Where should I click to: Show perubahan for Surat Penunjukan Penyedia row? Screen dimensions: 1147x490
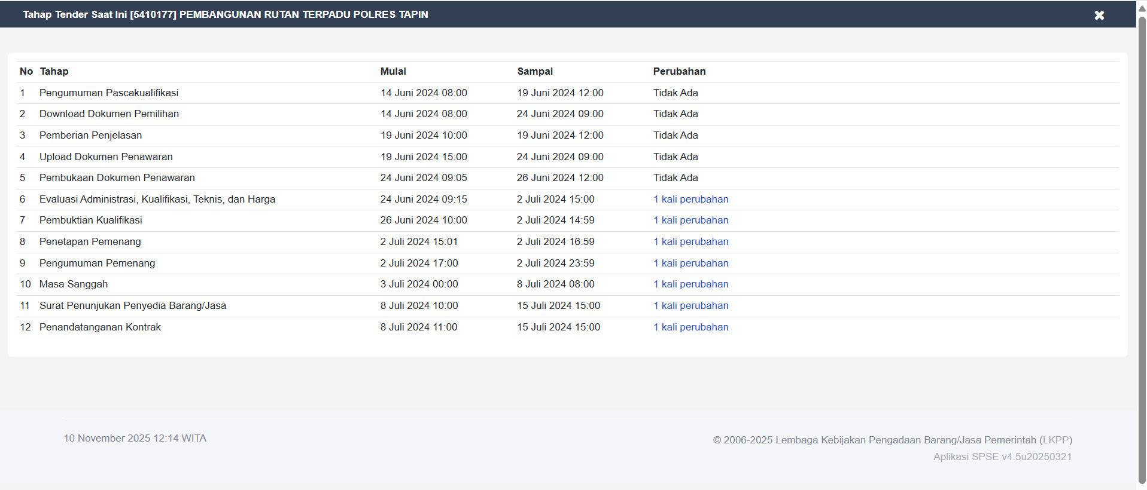690,306
